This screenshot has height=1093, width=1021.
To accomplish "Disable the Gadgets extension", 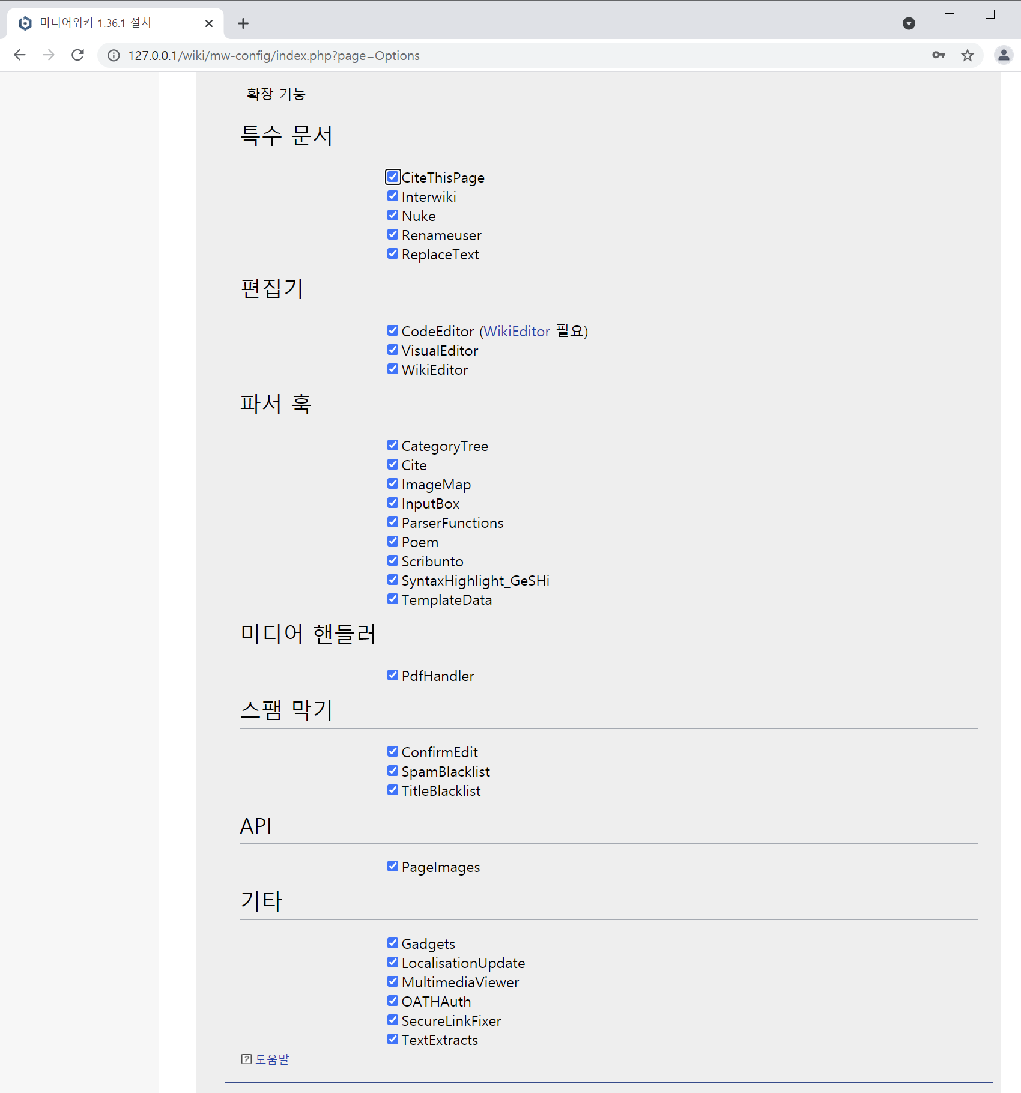I will coord(393,943).
